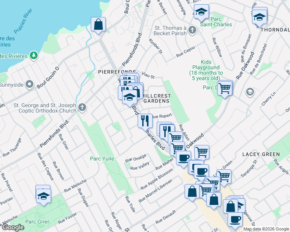Click the Saratoga St street label
The height and width of the screenshot is (232, 290).
tap(249, 169)
